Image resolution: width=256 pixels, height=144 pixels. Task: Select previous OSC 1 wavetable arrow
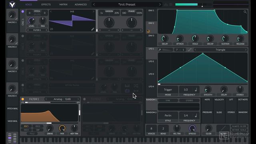(x=51, y=12)
